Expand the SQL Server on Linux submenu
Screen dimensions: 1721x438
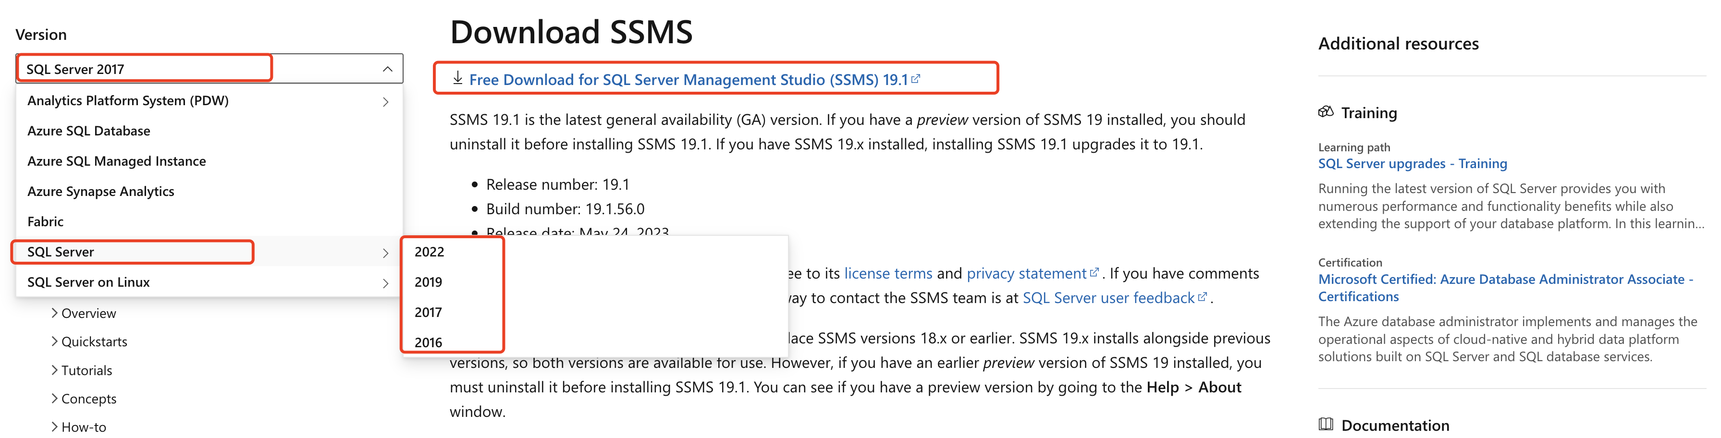point(385,283)
